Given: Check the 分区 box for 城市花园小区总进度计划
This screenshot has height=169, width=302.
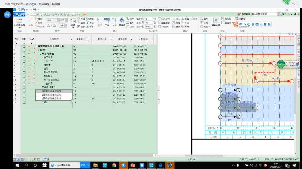Looking at the screenshot, I should (x=24, y=46).
